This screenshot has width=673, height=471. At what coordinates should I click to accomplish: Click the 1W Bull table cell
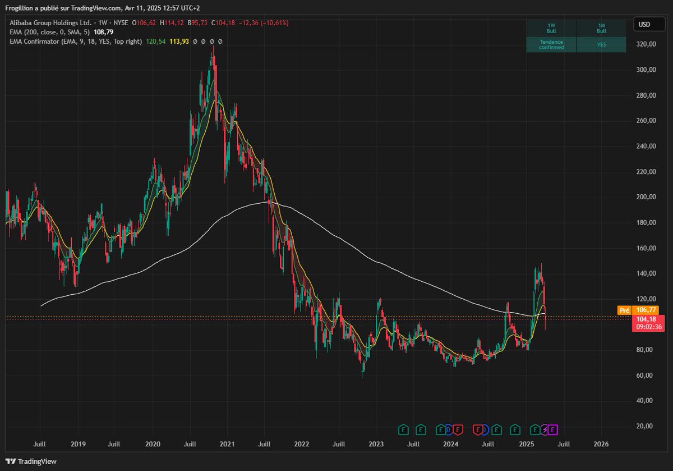(x=551, y=28)
